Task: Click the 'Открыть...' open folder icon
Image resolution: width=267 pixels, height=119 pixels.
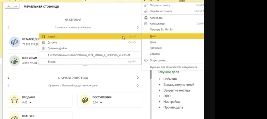Action: click(x=44, y=42)
